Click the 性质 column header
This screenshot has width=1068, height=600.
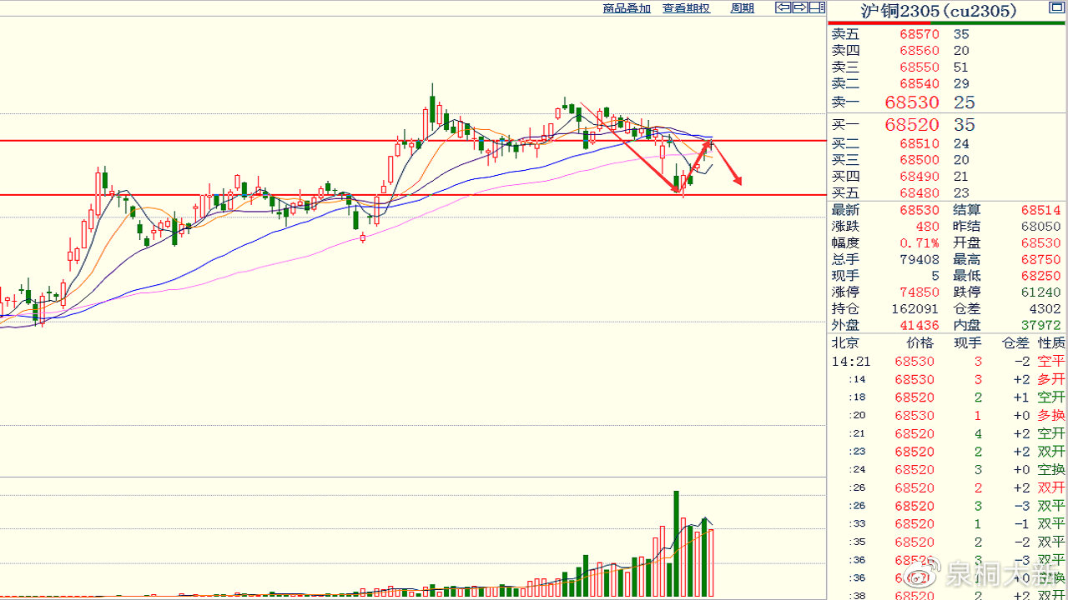[1051, 343]
